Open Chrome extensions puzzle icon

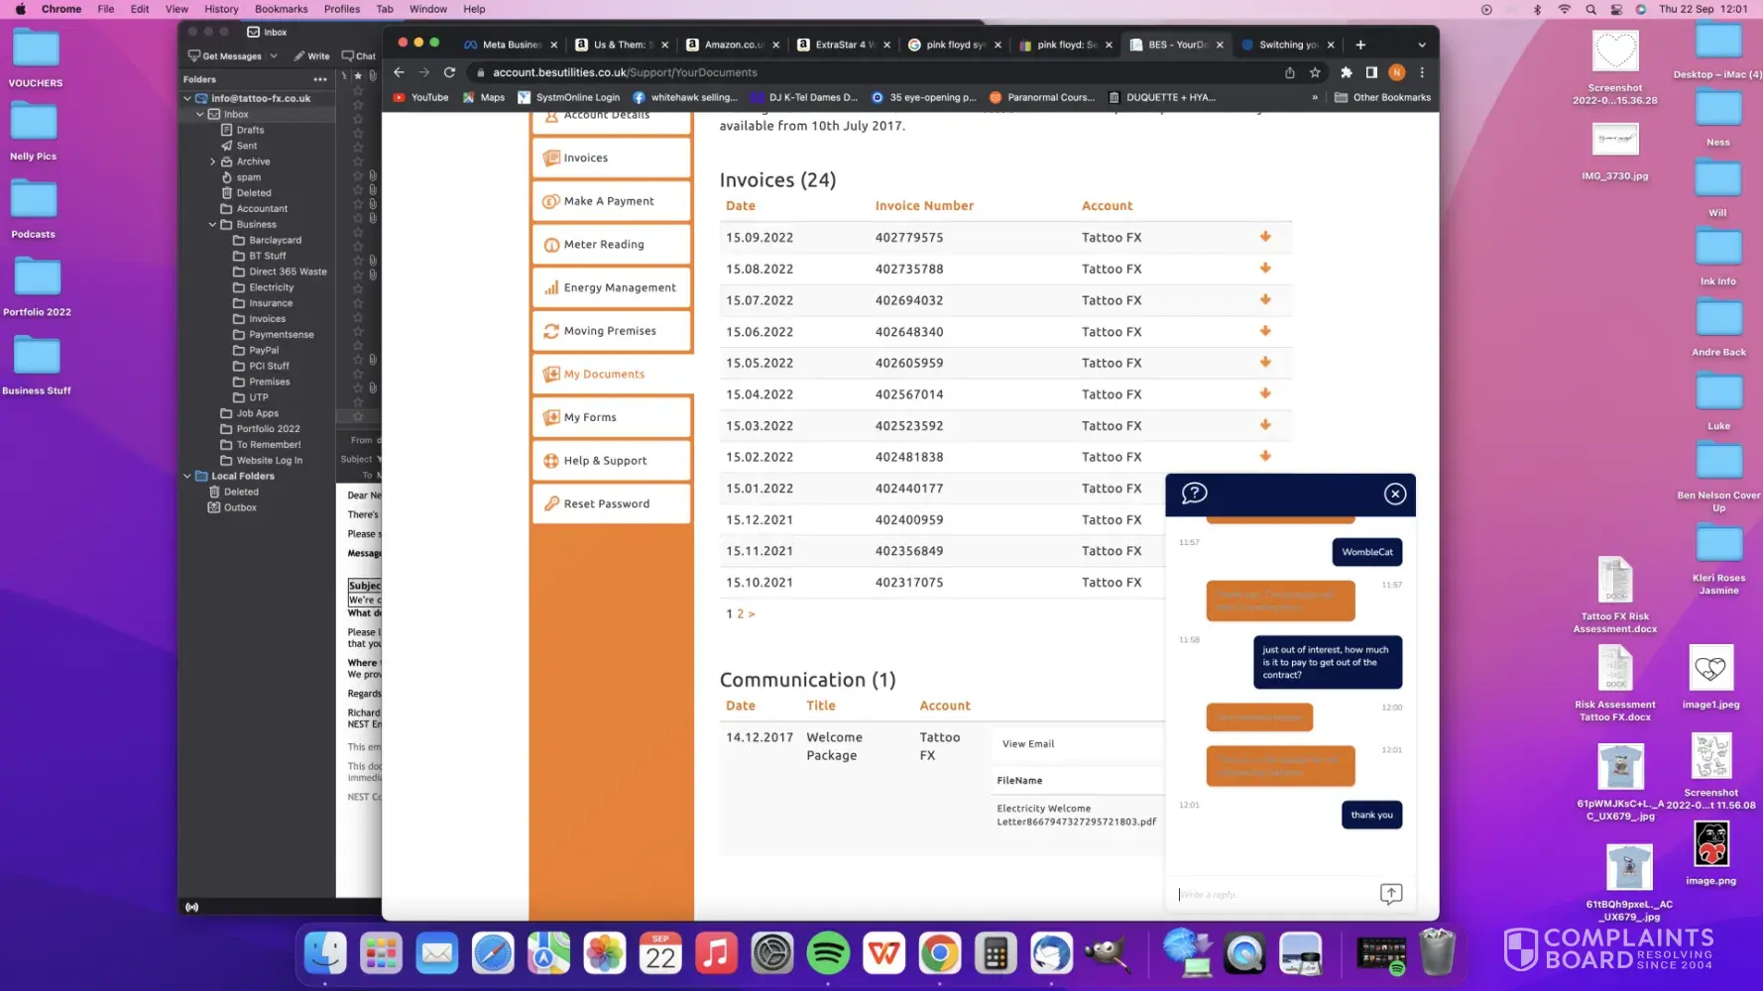click(x=1346, y=72)
